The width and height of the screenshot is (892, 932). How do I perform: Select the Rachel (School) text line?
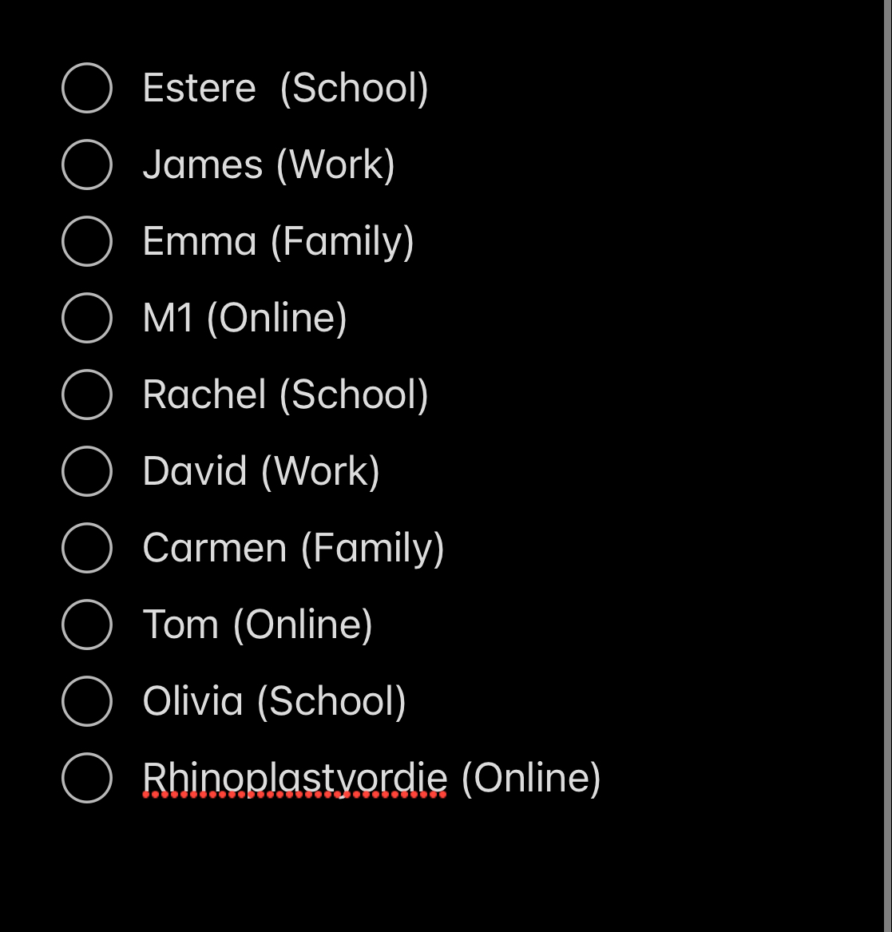click(x=285, y=395)
